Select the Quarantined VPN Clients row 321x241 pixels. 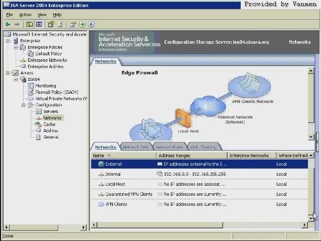click(200, 194)
